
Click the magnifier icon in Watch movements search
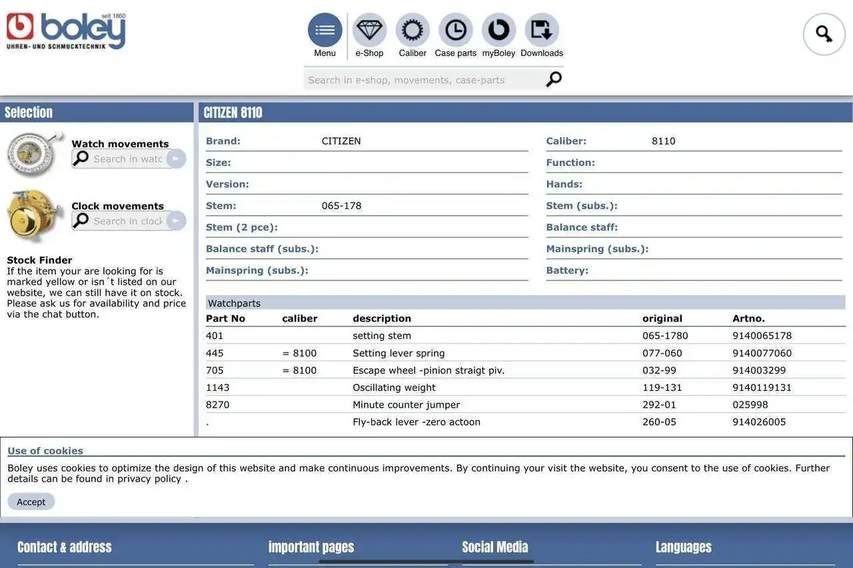81,158
